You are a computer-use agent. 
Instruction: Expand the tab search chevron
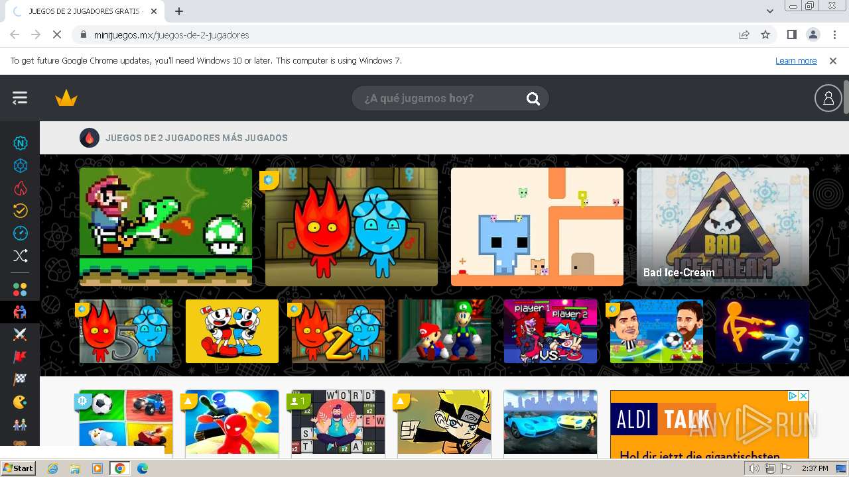tap(770, 11)
